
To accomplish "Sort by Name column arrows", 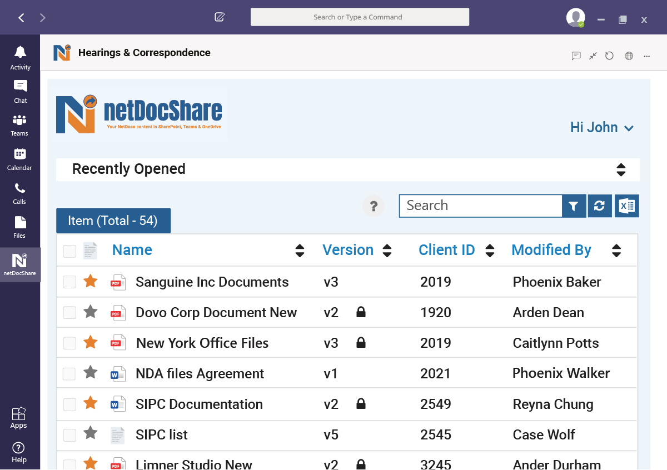I will 300,251.
